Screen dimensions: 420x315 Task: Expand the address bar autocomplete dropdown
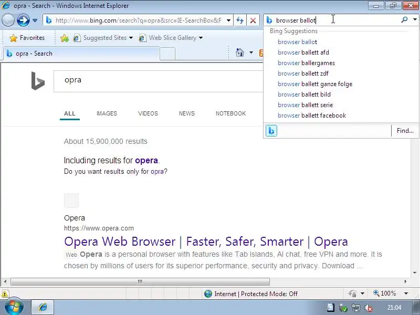click(228, 20)
